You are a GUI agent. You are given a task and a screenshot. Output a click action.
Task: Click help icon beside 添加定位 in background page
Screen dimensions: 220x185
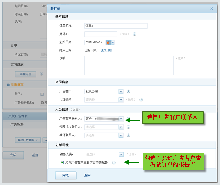pyautogui.click(x=41, y=74)
